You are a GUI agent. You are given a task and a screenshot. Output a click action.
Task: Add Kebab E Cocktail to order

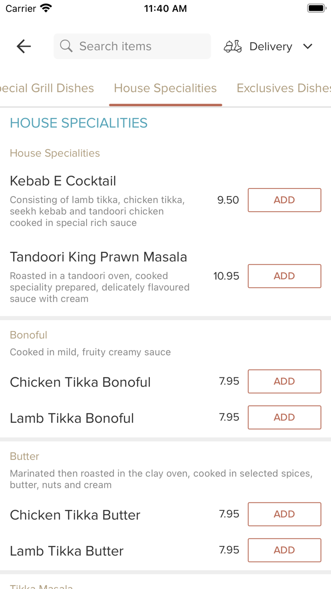pyautogui.click(x=284, y=200)
